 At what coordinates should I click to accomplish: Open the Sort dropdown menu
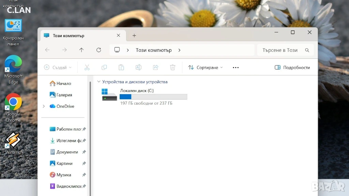(x=206, y=67)
